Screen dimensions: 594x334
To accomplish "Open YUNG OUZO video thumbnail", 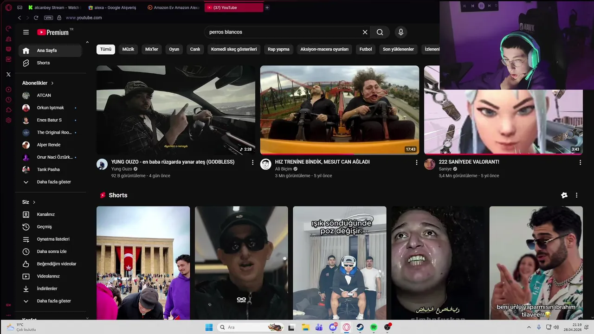I will 176,110.
